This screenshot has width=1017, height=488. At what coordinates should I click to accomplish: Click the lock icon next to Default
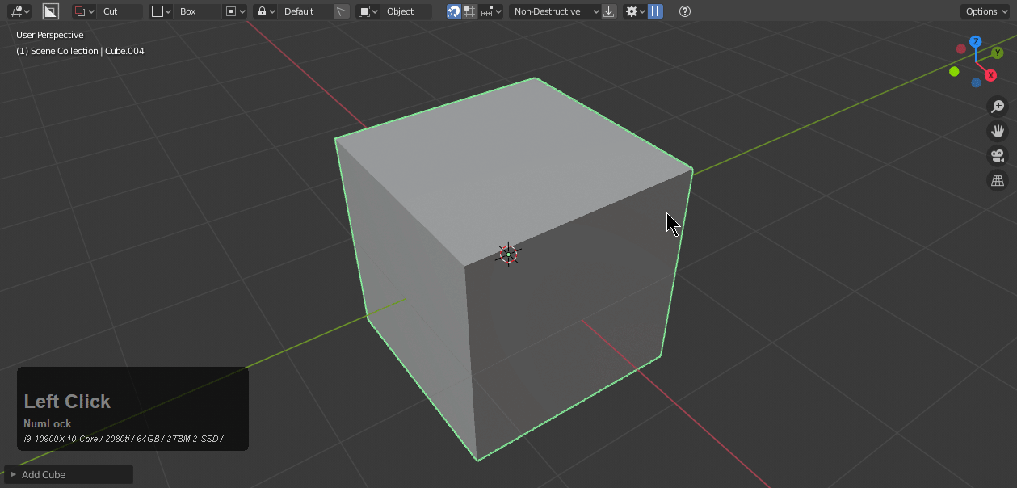264,11
